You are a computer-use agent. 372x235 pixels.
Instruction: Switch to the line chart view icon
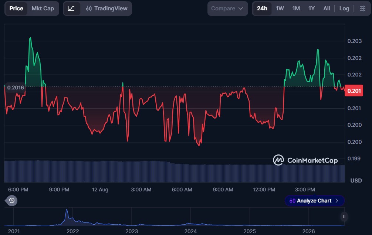[x=71, y=8]
